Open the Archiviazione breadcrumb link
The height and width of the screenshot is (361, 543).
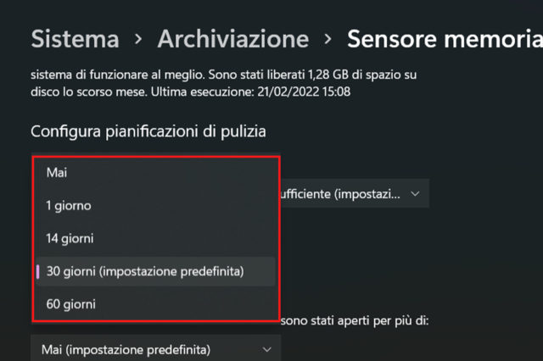[232, 39]
